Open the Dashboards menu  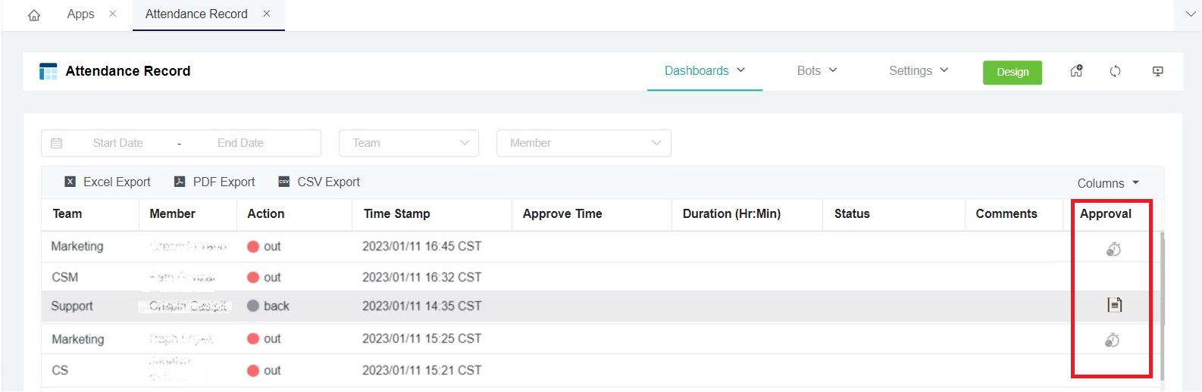click(x=705, y=70)
